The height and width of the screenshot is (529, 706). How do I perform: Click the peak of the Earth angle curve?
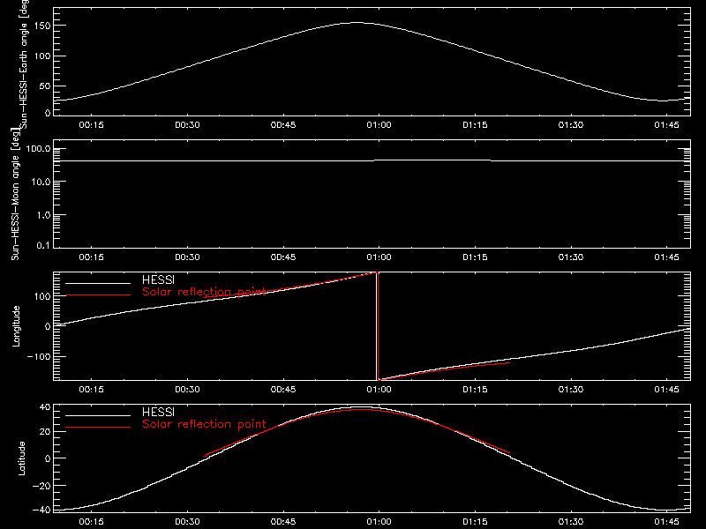coord(357,22)
